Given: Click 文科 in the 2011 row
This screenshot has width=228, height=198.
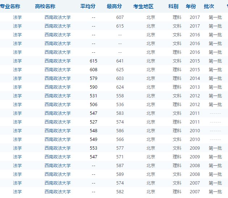Looking at the screenshot, I should click(x=177, y=113).
